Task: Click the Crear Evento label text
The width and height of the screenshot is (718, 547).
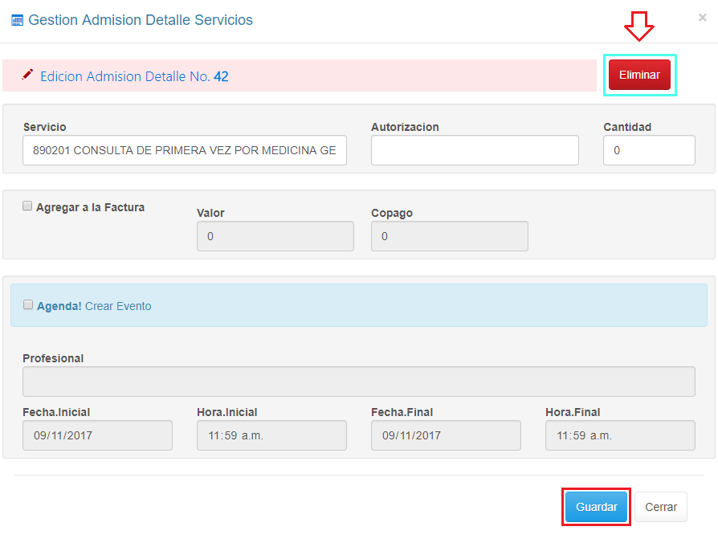Action: pos(118,306)
